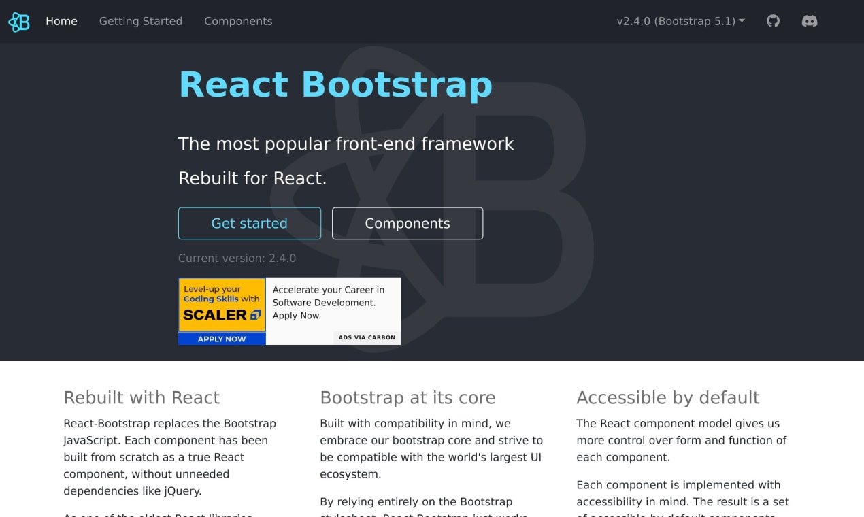Open the Getting Started nav item
Image resolution: width=864 pixels, height=517 pixels.
tap(141, 21)
